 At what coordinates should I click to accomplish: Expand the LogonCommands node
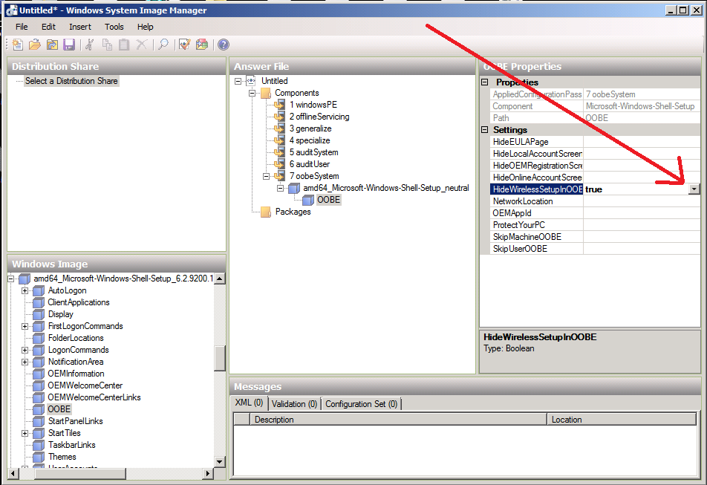[25, 351]
